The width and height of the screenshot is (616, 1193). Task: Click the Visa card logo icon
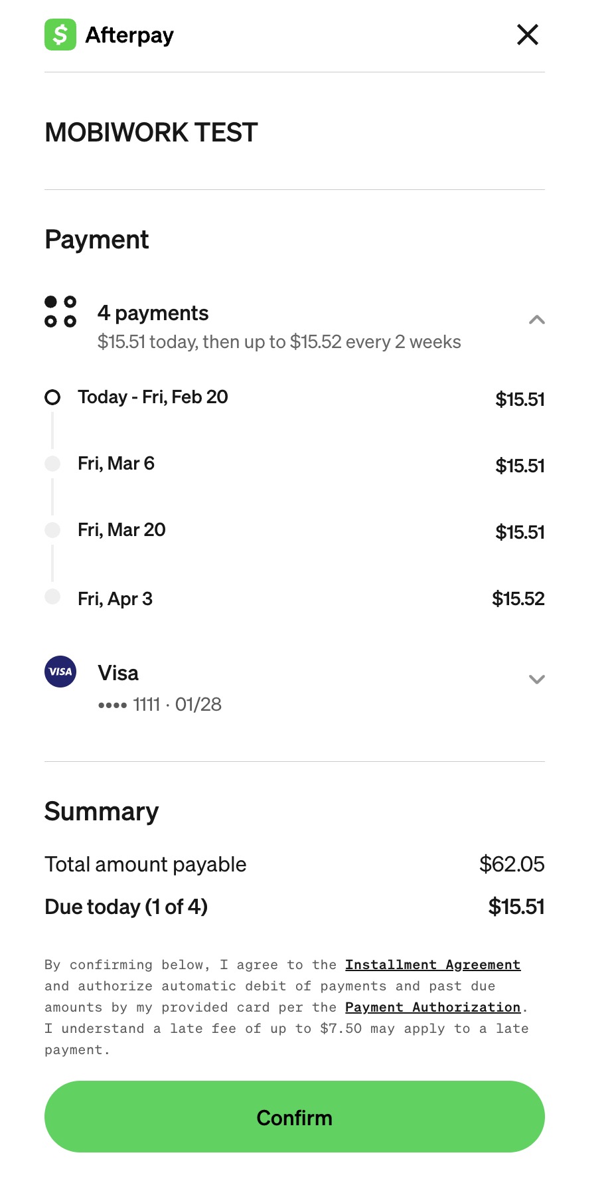coord(60,672)
